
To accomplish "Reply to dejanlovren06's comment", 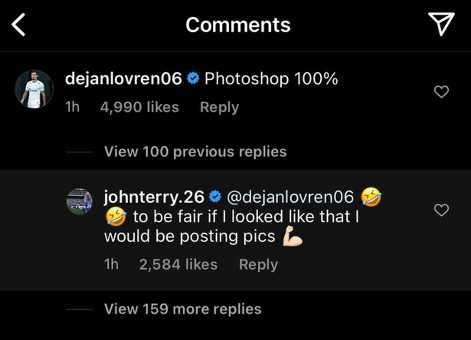I will pyautogui.click(x=219, y=107).
